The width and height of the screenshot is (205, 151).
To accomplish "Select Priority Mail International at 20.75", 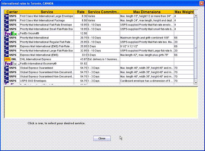I will click(34, 38).
